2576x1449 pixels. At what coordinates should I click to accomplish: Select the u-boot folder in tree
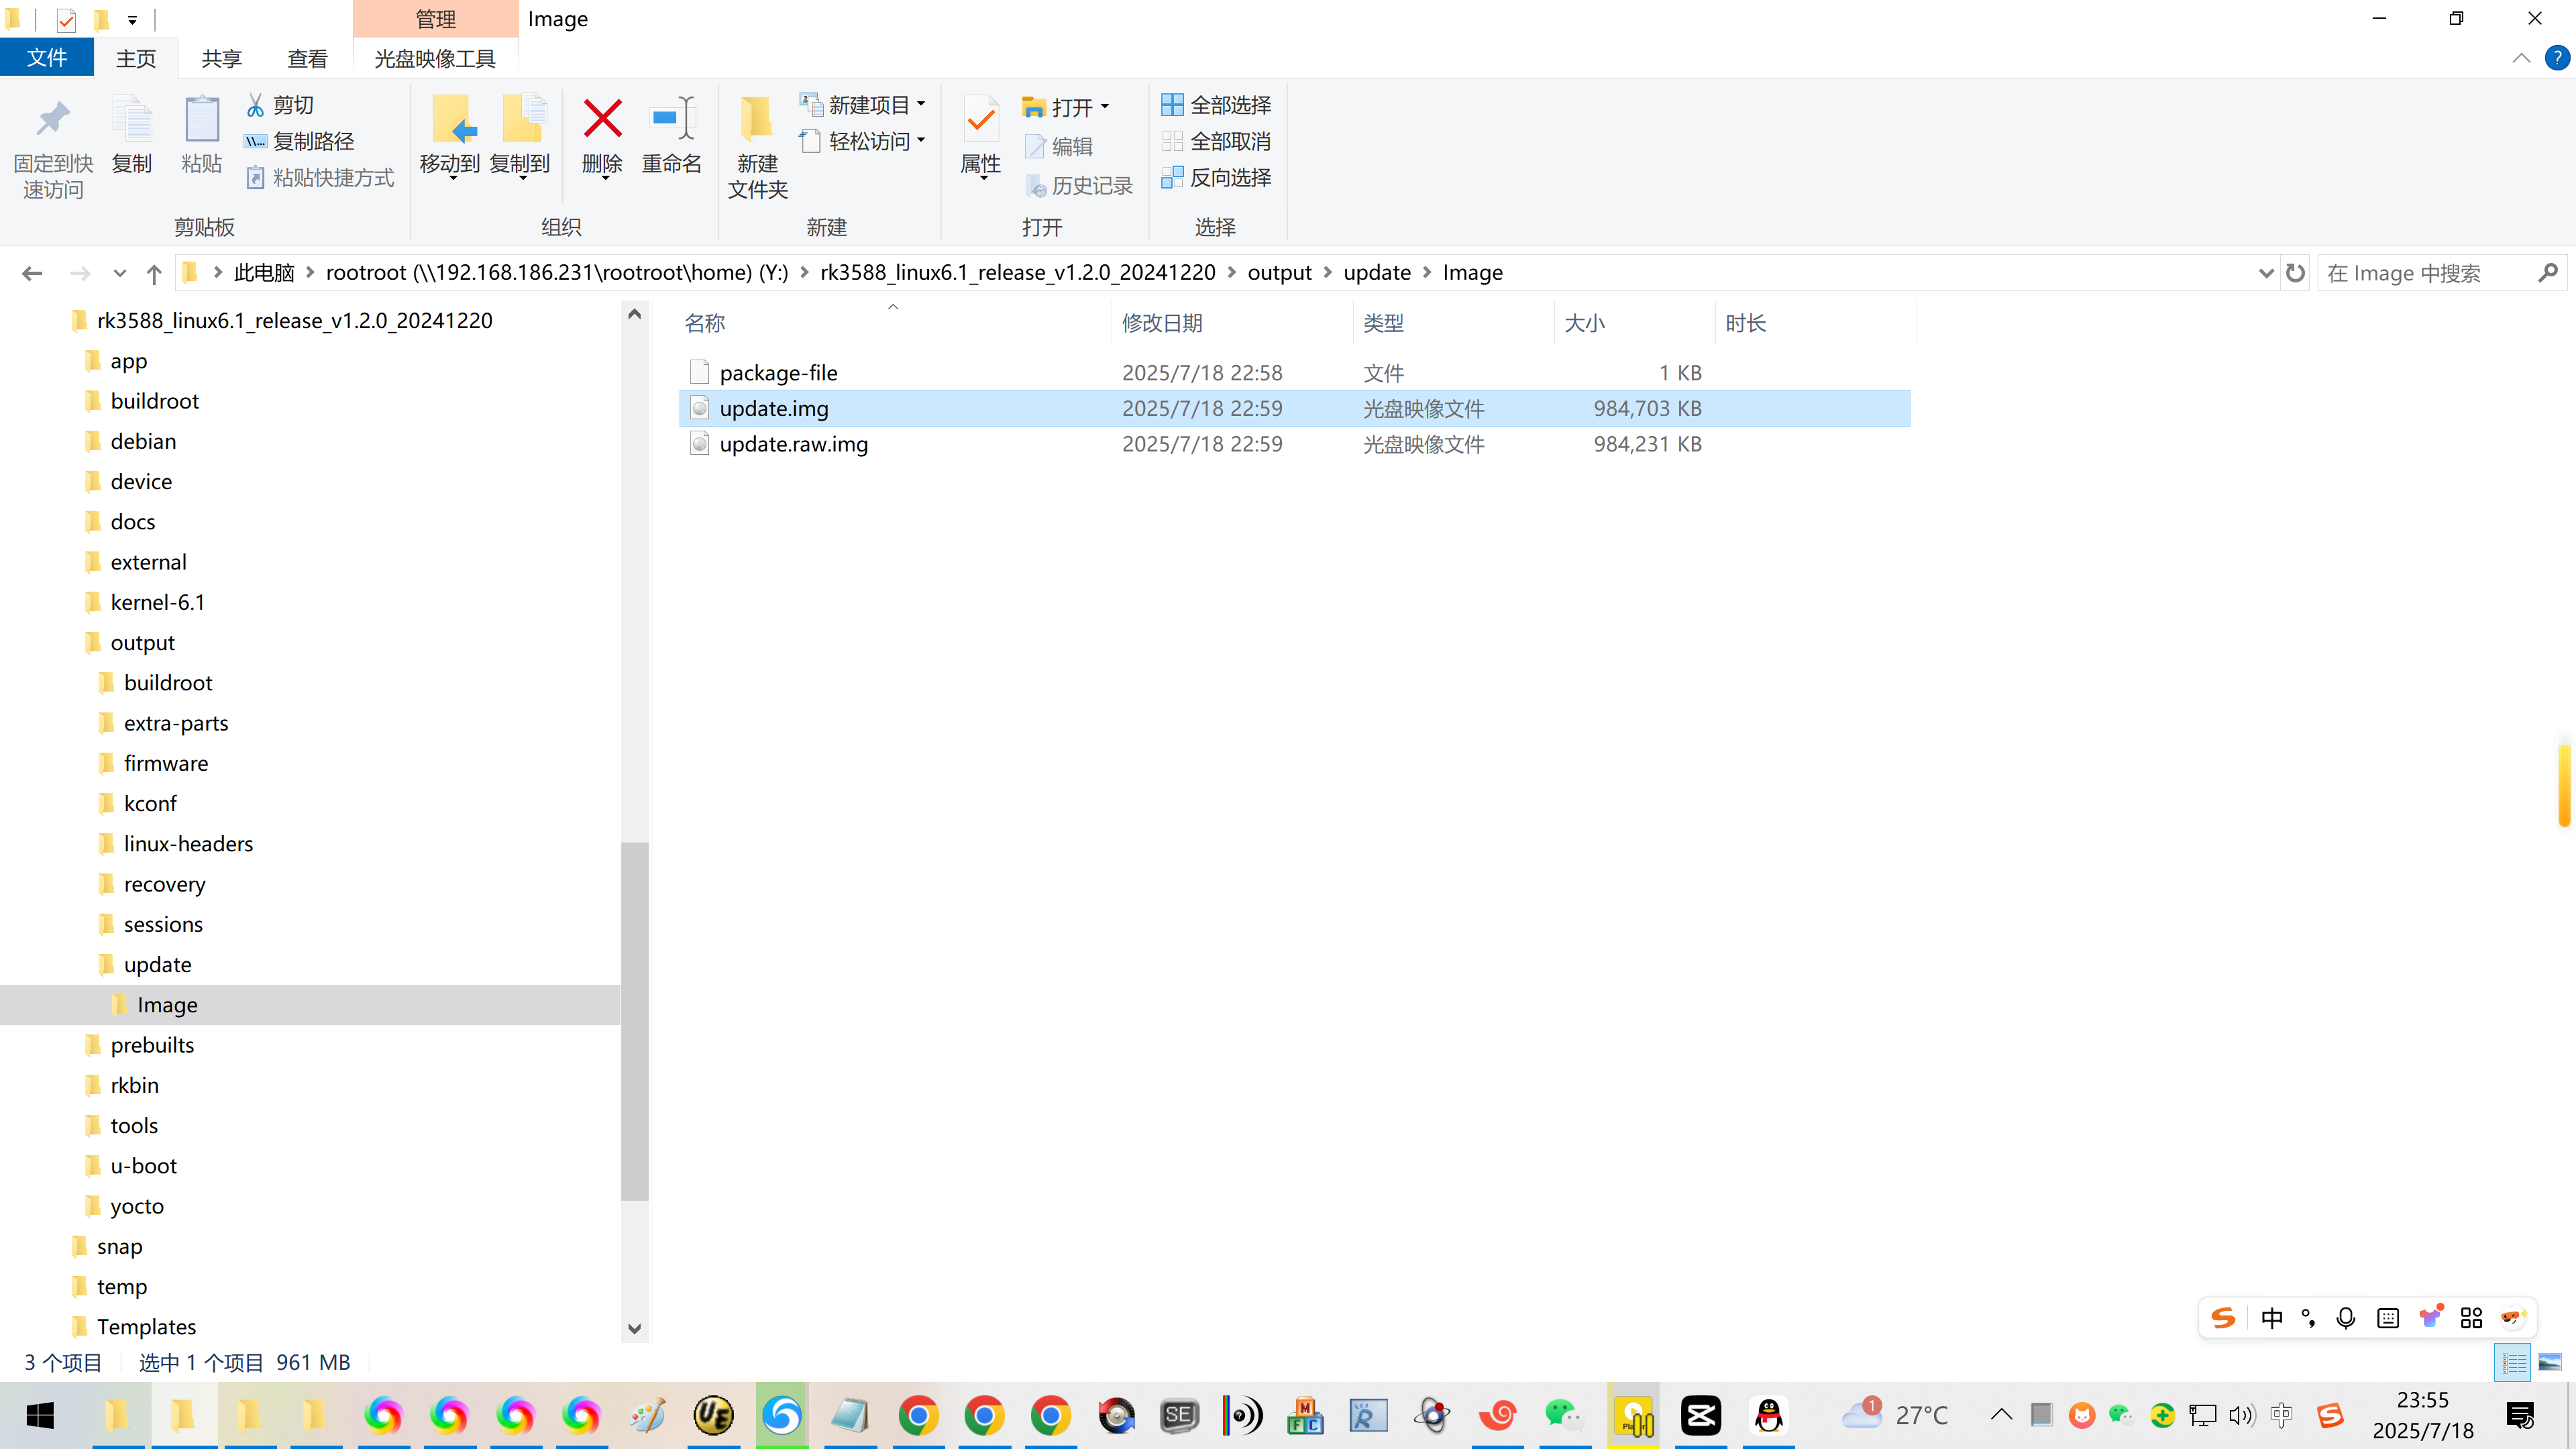click(143, 1166)
